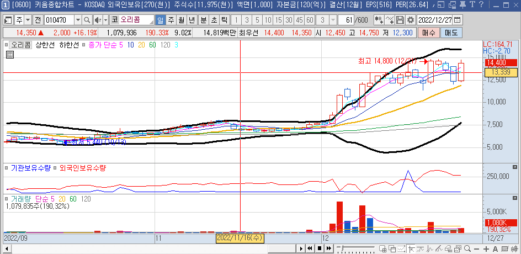Click the floppy disk save chart icon
Image resolution: width=521 pixels, height=254 pixels.
coord(400,20)
